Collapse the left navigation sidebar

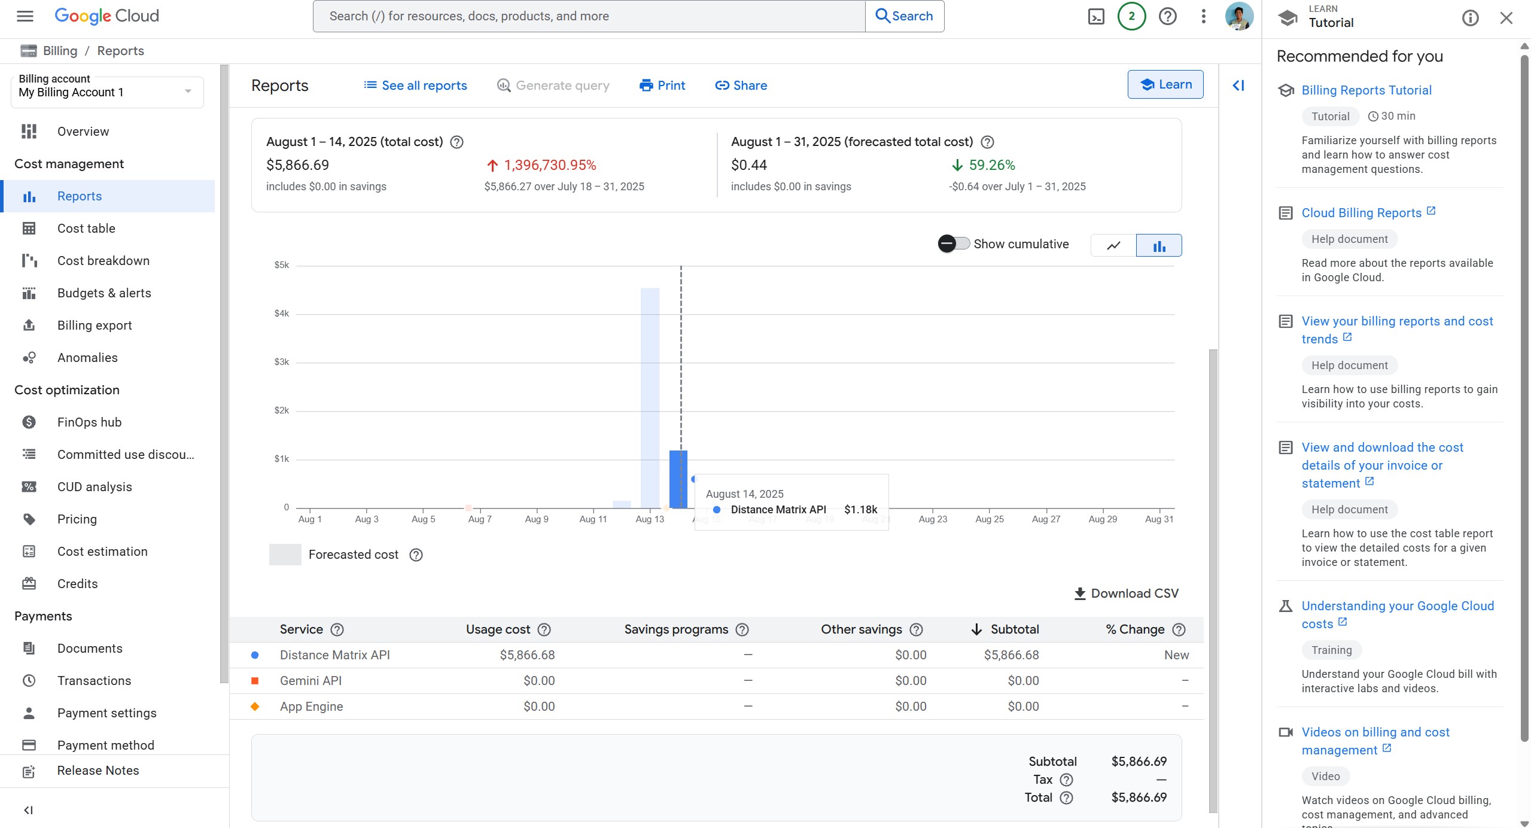(x=28, y=810)
